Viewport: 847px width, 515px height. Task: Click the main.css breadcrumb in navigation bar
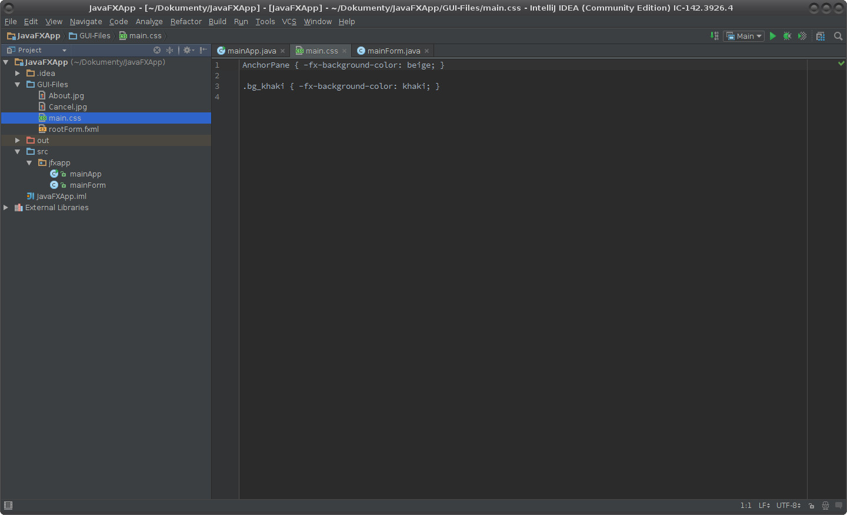[x=141, y=36]
